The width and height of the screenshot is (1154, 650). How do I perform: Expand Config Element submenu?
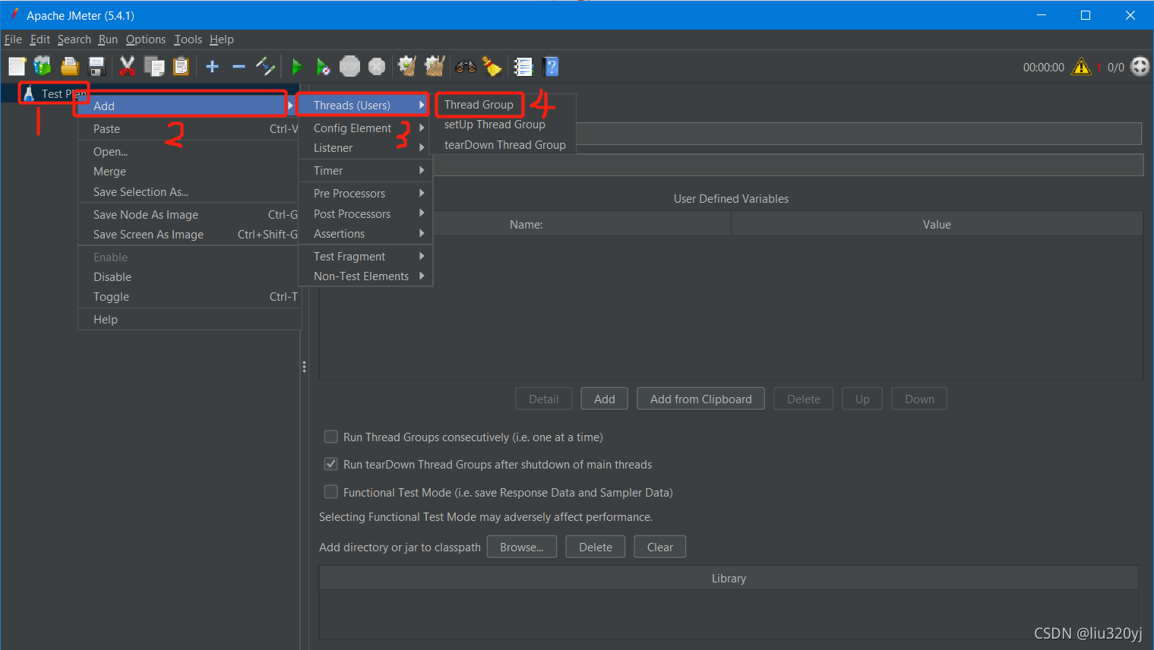tap(366, 128)
